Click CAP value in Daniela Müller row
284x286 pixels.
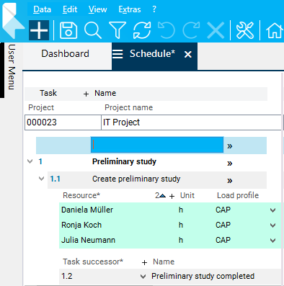223,210
